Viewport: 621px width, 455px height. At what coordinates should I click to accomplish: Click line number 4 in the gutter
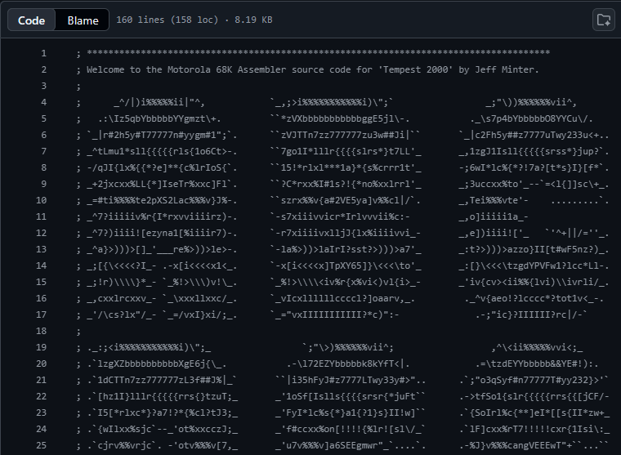(x=43, y=102)
